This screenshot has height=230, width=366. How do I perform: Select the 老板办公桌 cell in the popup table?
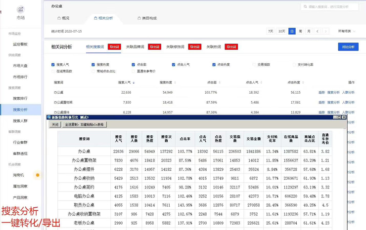(84, 223)
